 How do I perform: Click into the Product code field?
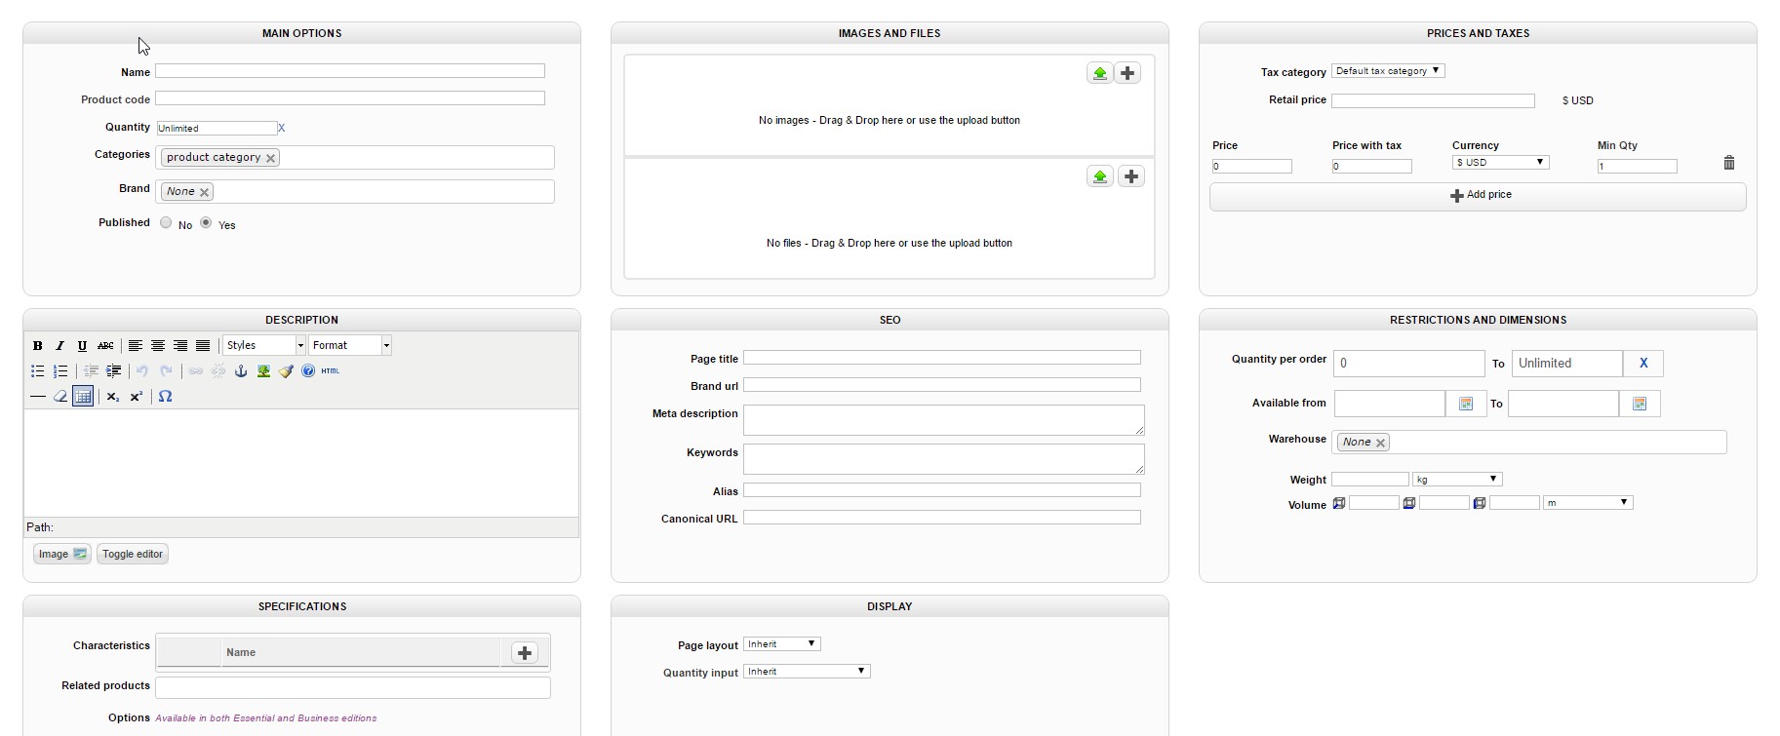(x=350, y=98)
